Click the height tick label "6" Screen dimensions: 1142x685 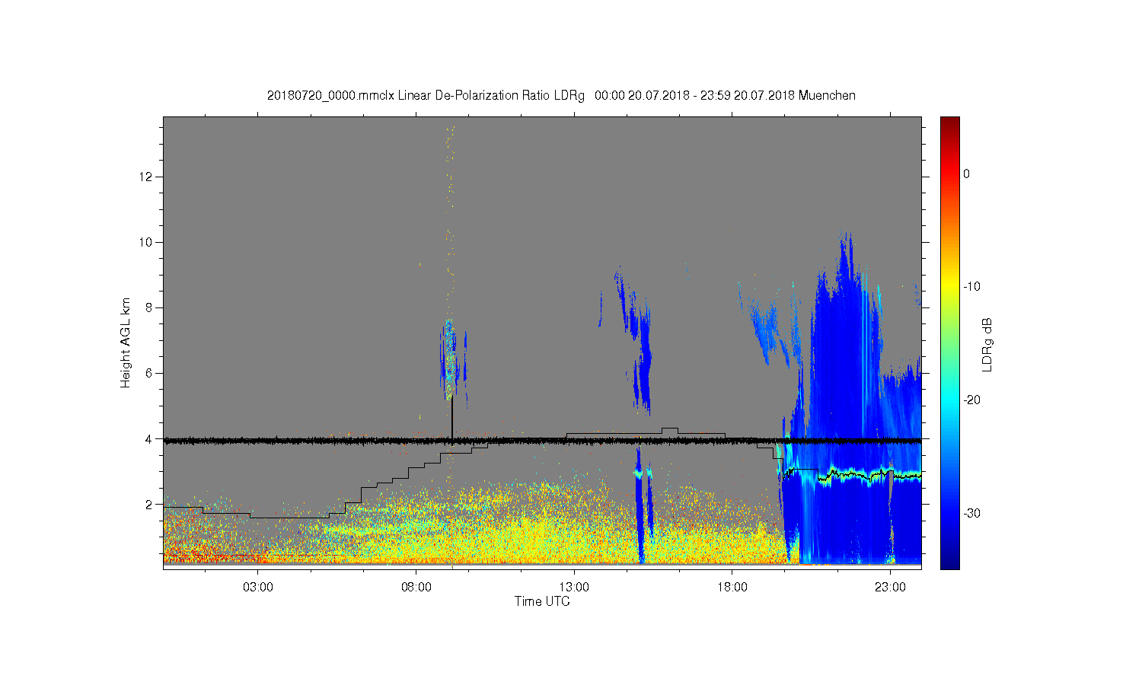(149, 373)
